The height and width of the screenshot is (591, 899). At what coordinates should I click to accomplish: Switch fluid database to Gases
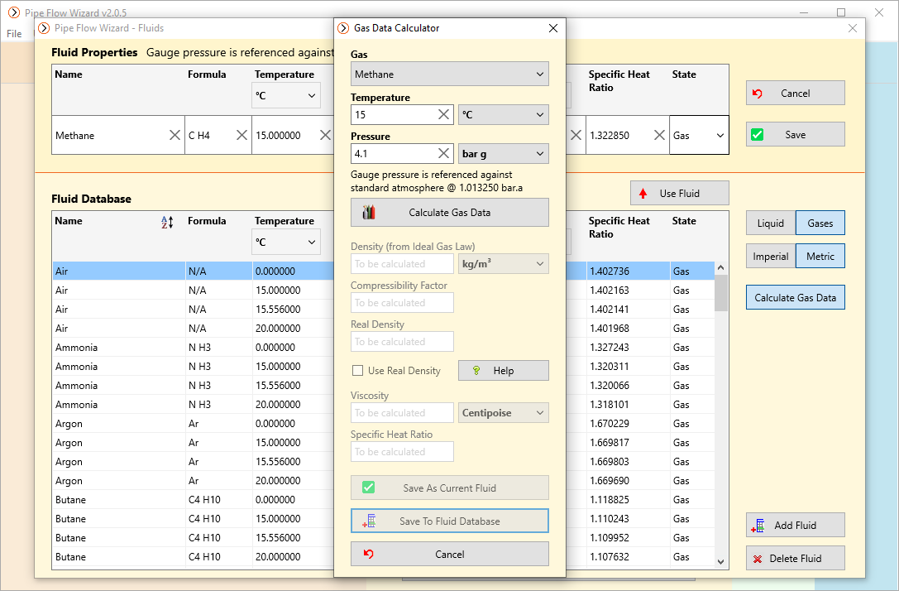pos(820,223)
